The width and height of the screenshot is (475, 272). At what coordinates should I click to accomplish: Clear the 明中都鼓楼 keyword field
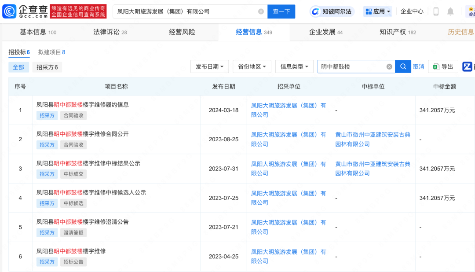click(x=389, y=67)
